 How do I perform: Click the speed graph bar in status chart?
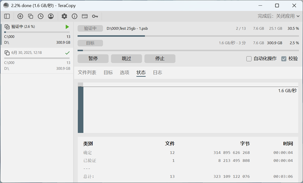pos(81,110)
